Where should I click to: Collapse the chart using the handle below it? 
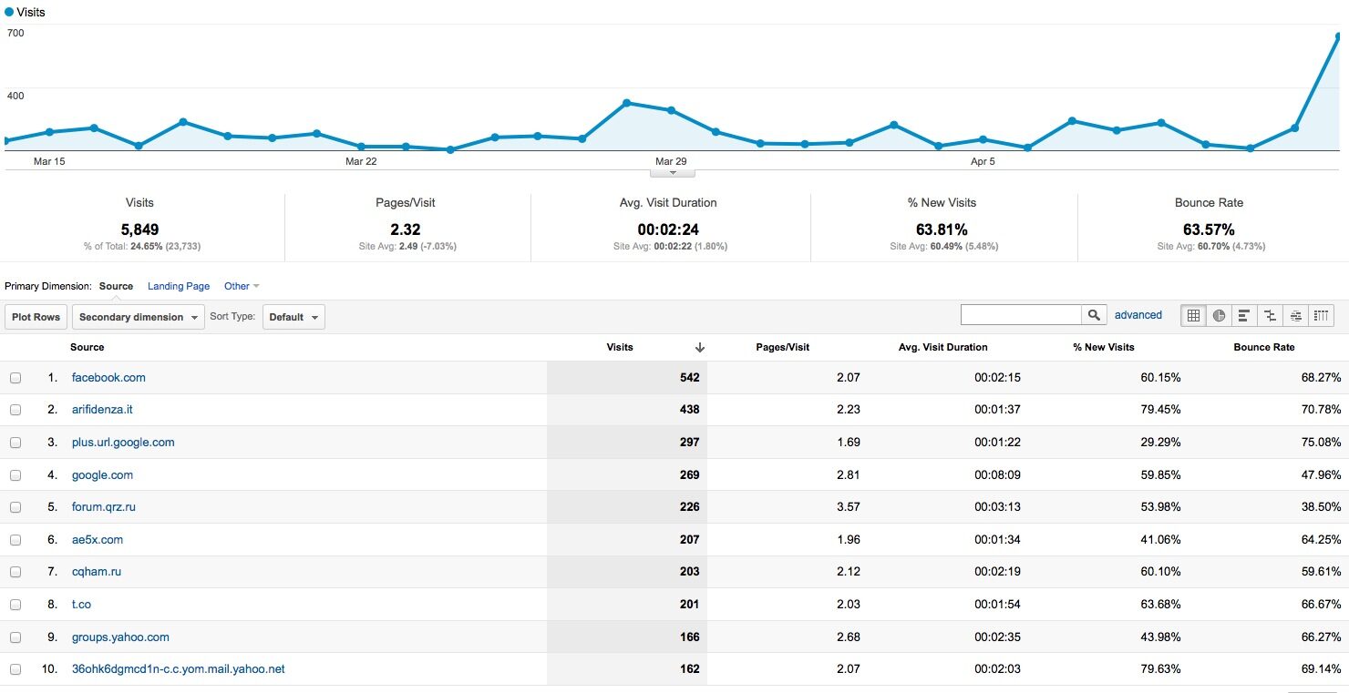pos(673,172)
